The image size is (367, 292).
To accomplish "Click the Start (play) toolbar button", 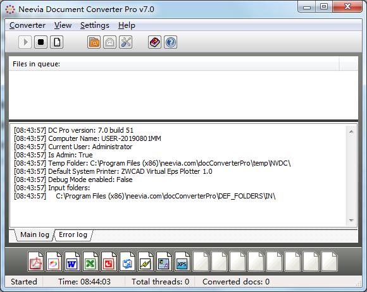I will 25,42.
